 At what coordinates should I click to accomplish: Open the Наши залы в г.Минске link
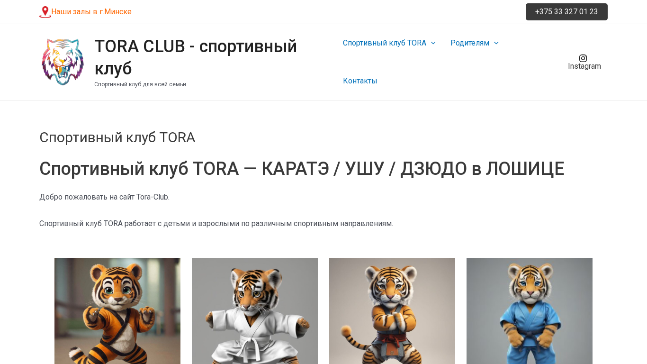[91, 12]
